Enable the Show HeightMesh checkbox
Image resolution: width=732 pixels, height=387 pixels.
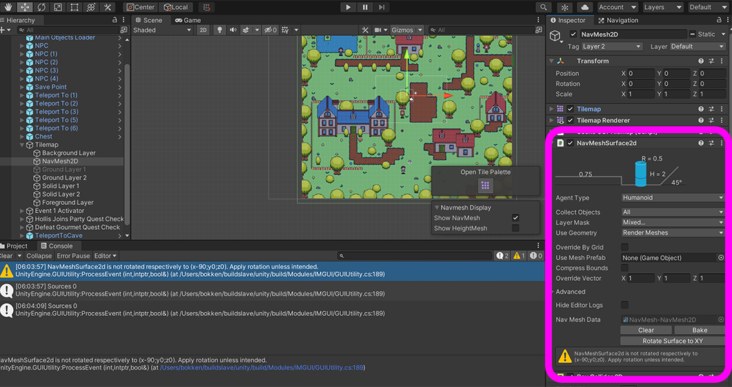click(515, 228)
